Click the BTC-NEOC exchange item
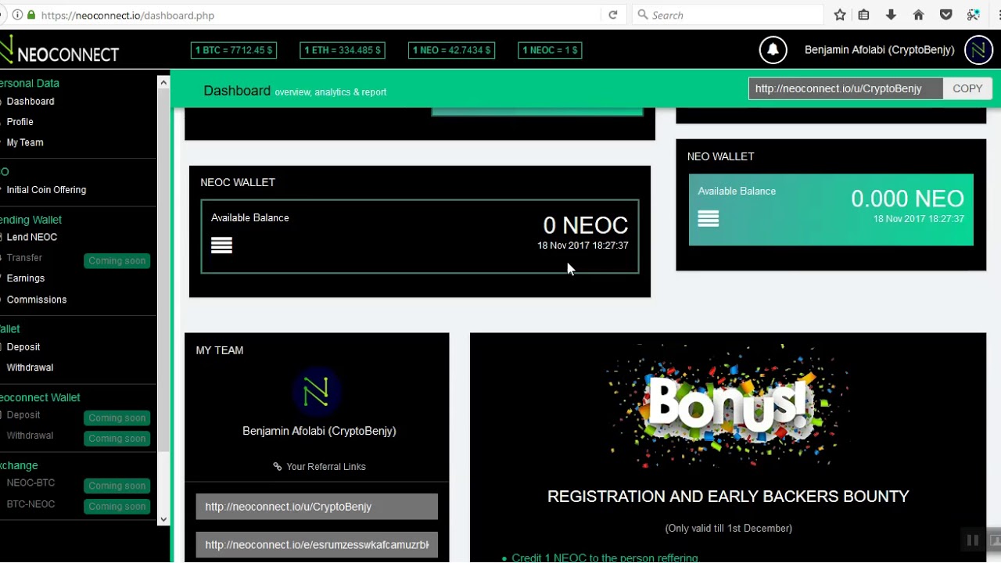Screen dimensions: 1001x563 [30, 504]
